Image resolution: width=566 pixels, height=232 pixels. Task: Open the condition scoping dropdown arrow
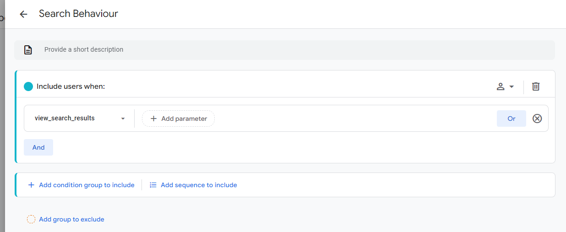coord(512,86)
